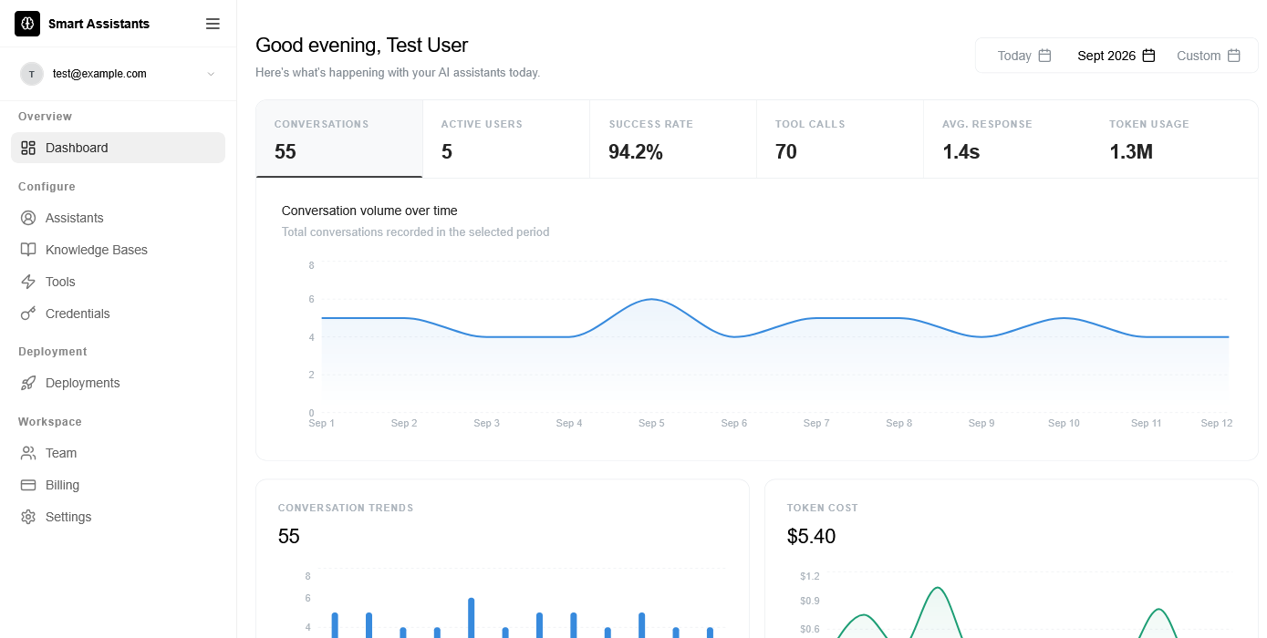Click the Credentials key icon
Viewport: 1267px width, 638px height.
28,314
